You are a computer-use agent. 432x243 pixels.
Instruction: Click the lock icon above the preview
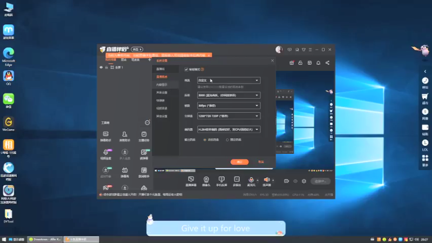(x=300, y=63)
